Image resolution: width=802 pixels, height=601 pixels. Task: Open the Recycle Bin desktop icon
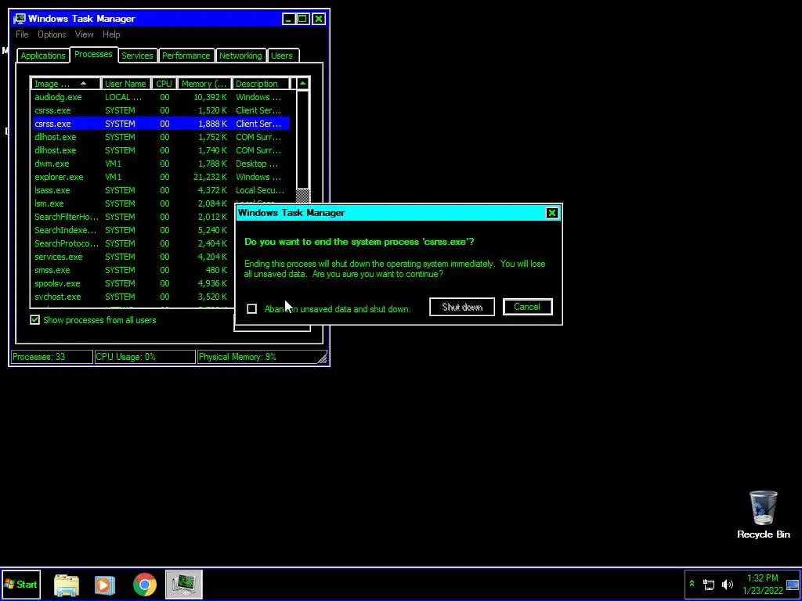[763, 515]
